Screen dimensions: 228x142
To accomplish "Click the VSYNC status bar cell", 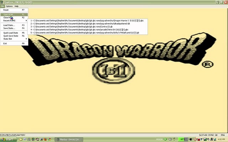I will pos(211,135).
